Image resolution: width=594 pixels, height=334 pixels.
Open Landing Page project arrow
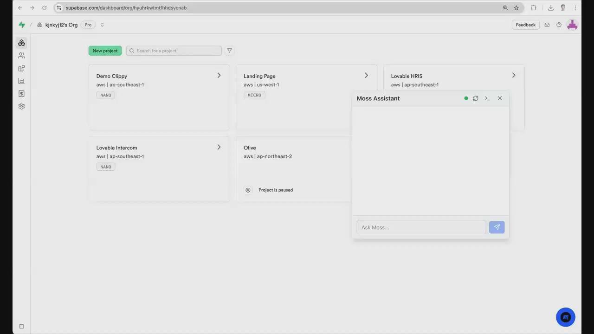tap(366, 75)
